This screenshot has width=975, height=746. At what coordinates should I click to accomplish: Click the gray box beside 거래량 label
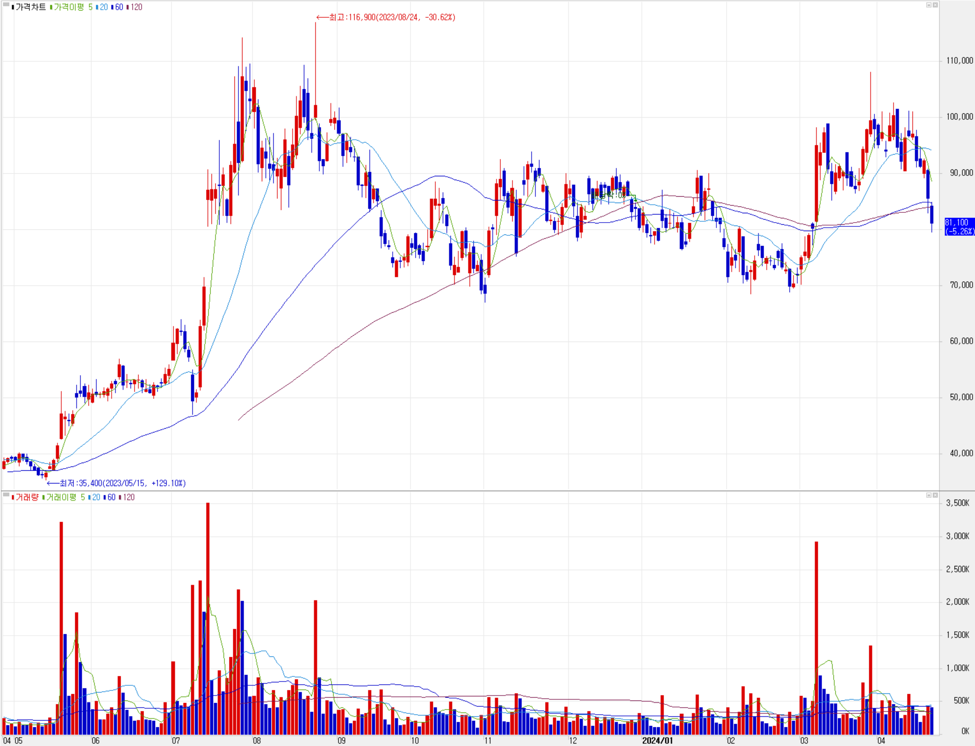(x=6, y=494)
